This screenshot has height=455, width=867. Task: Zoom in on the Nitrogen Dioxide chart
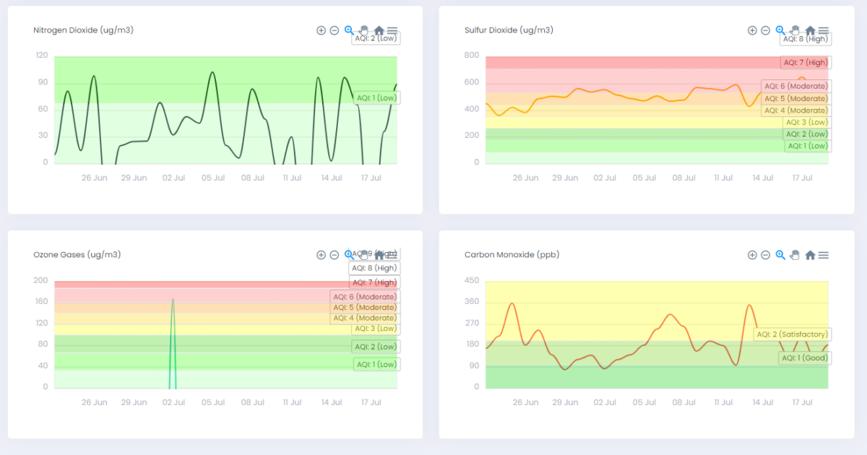point(321,30)
